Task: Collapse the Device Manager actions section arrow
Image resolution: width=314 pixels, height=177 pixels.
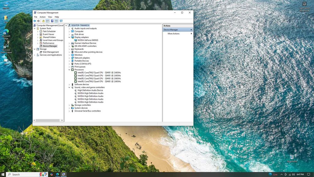Action: 191,30
